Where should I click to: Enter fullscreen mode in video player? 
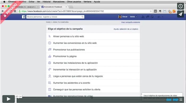coord(181,100)
